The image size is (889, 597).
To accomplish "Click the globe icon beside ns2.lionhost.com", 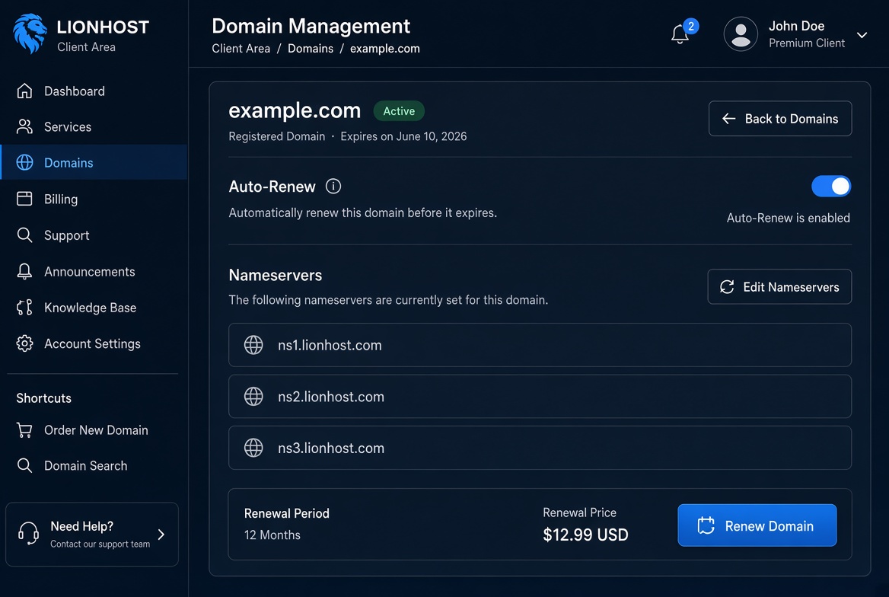I will click(253, 396).
